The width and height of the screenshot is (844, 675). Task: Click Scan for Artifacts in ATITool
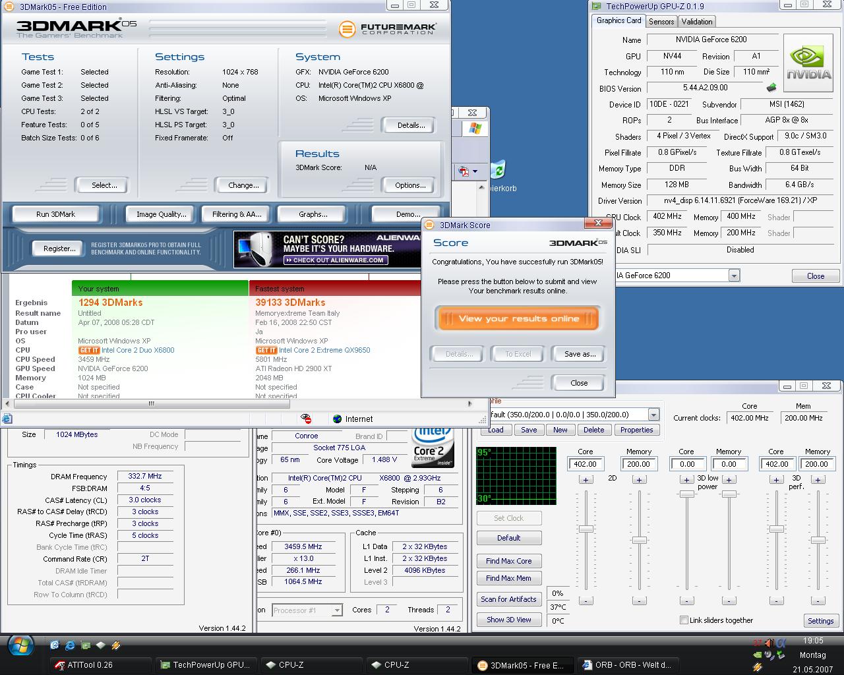coord(509,599)
